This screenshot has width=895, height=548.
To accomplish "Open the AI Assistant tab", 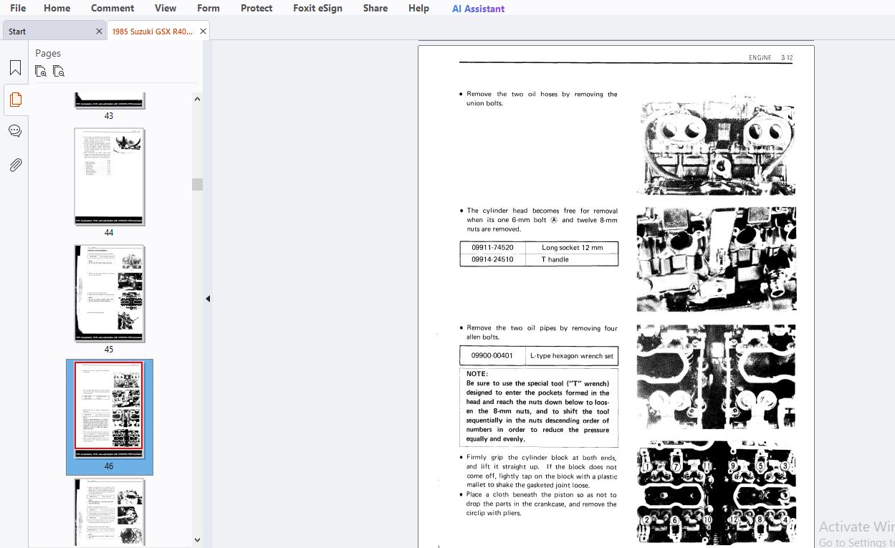I will (x=478, y=9).
